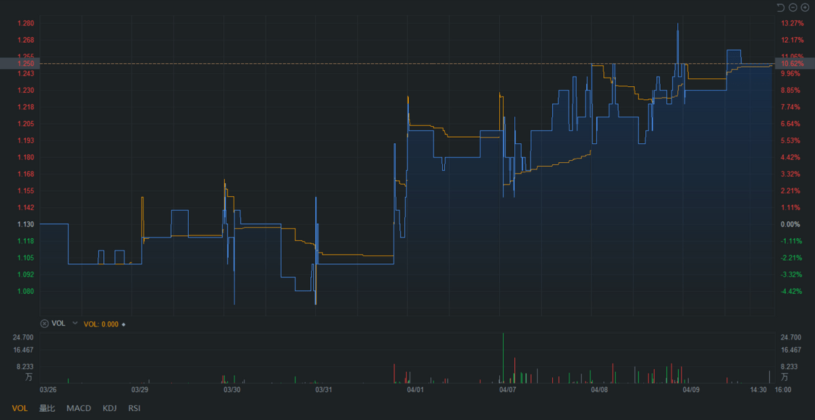The image size is (815, 420).
Task: Click the highlighted 10.62% percentage label
Action: point(793,64)
